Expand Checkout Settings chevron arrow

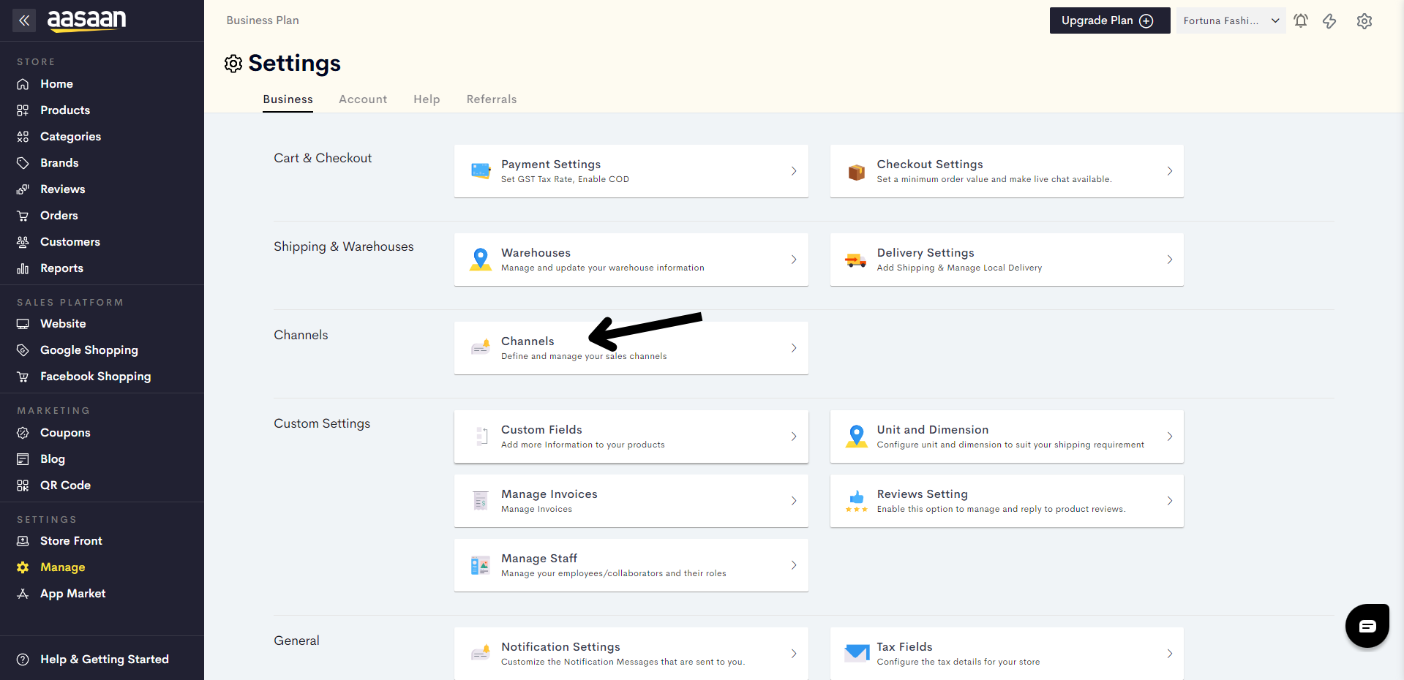[1170, 171]
